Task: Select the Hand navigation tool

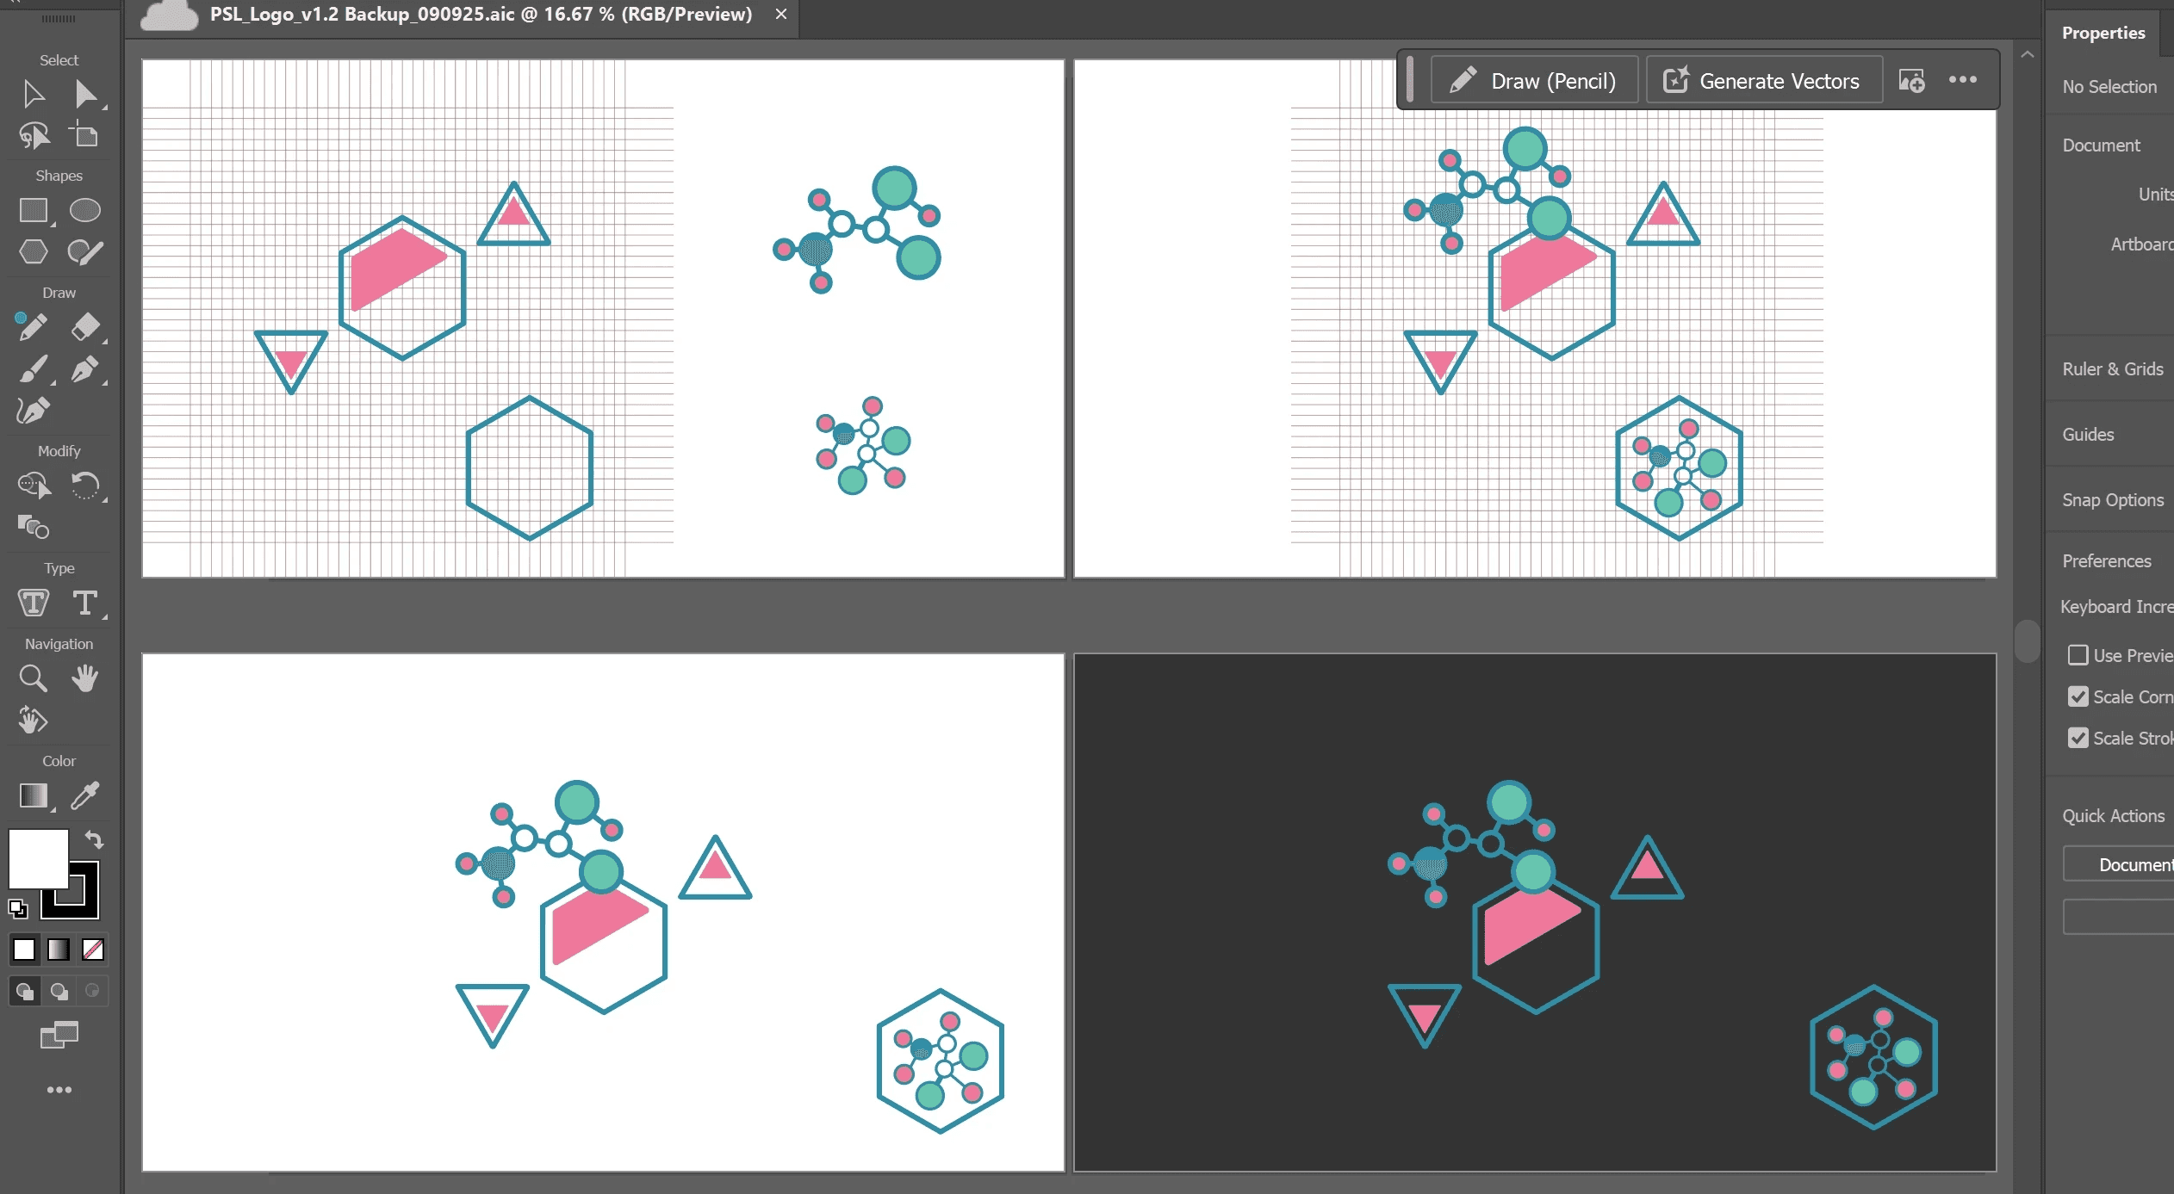Action: (x=85, y=678)
